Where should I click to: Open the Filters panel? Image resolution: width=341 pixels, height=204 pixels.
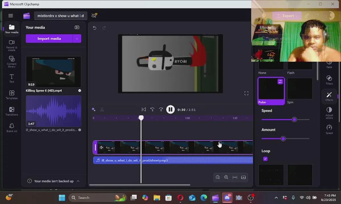329,80
